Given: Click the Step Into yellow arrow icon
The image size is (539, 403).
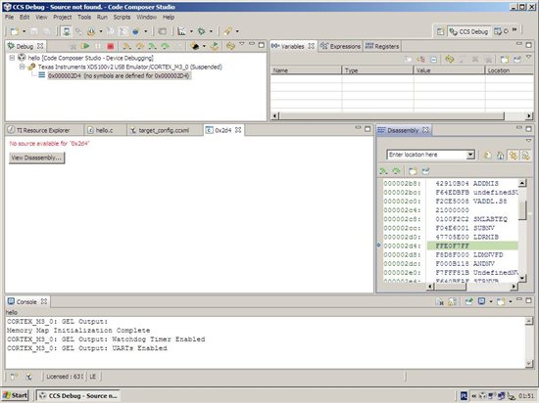Looking at the screenshot, I should point(126,46).
